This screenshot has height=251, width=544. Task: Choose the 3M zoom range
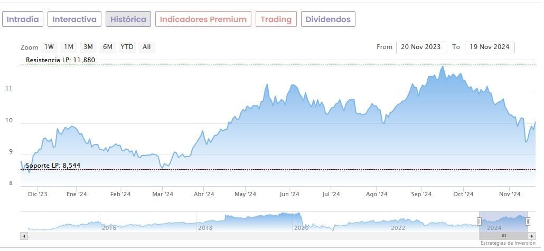[x=88, y=47]
